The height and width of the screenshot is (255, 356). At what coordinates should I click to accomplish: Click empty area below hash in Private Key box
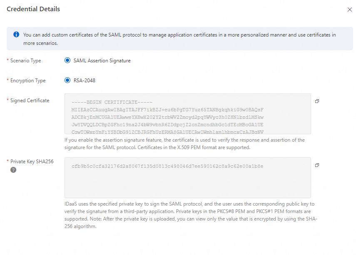click(187, 185)
